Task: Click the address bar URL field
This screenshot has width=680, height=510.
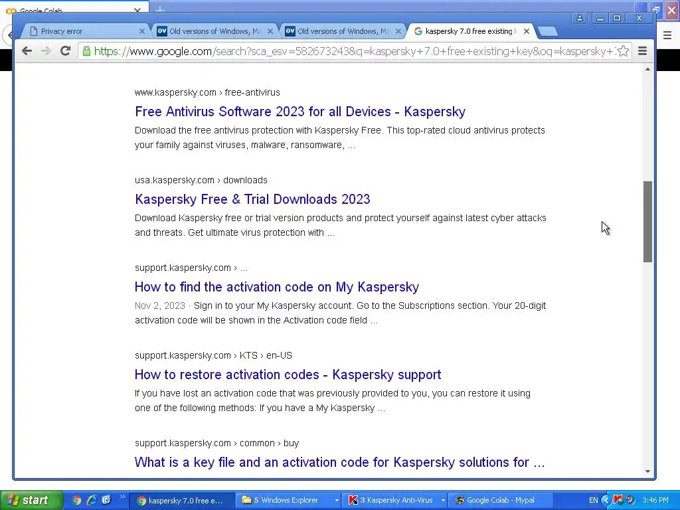Action: 355,51
